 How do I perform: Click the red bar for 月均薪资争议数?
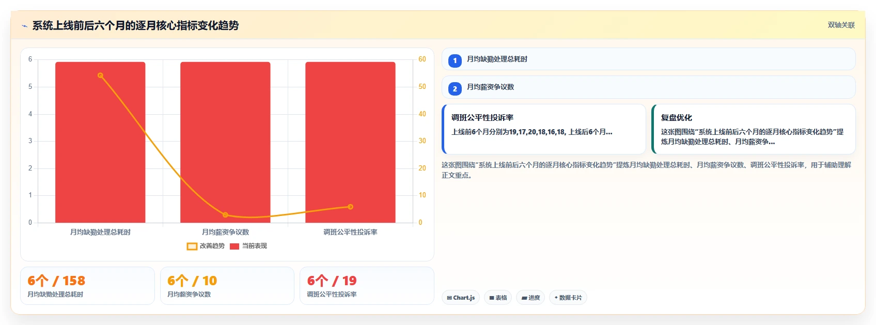coord(225,142)
